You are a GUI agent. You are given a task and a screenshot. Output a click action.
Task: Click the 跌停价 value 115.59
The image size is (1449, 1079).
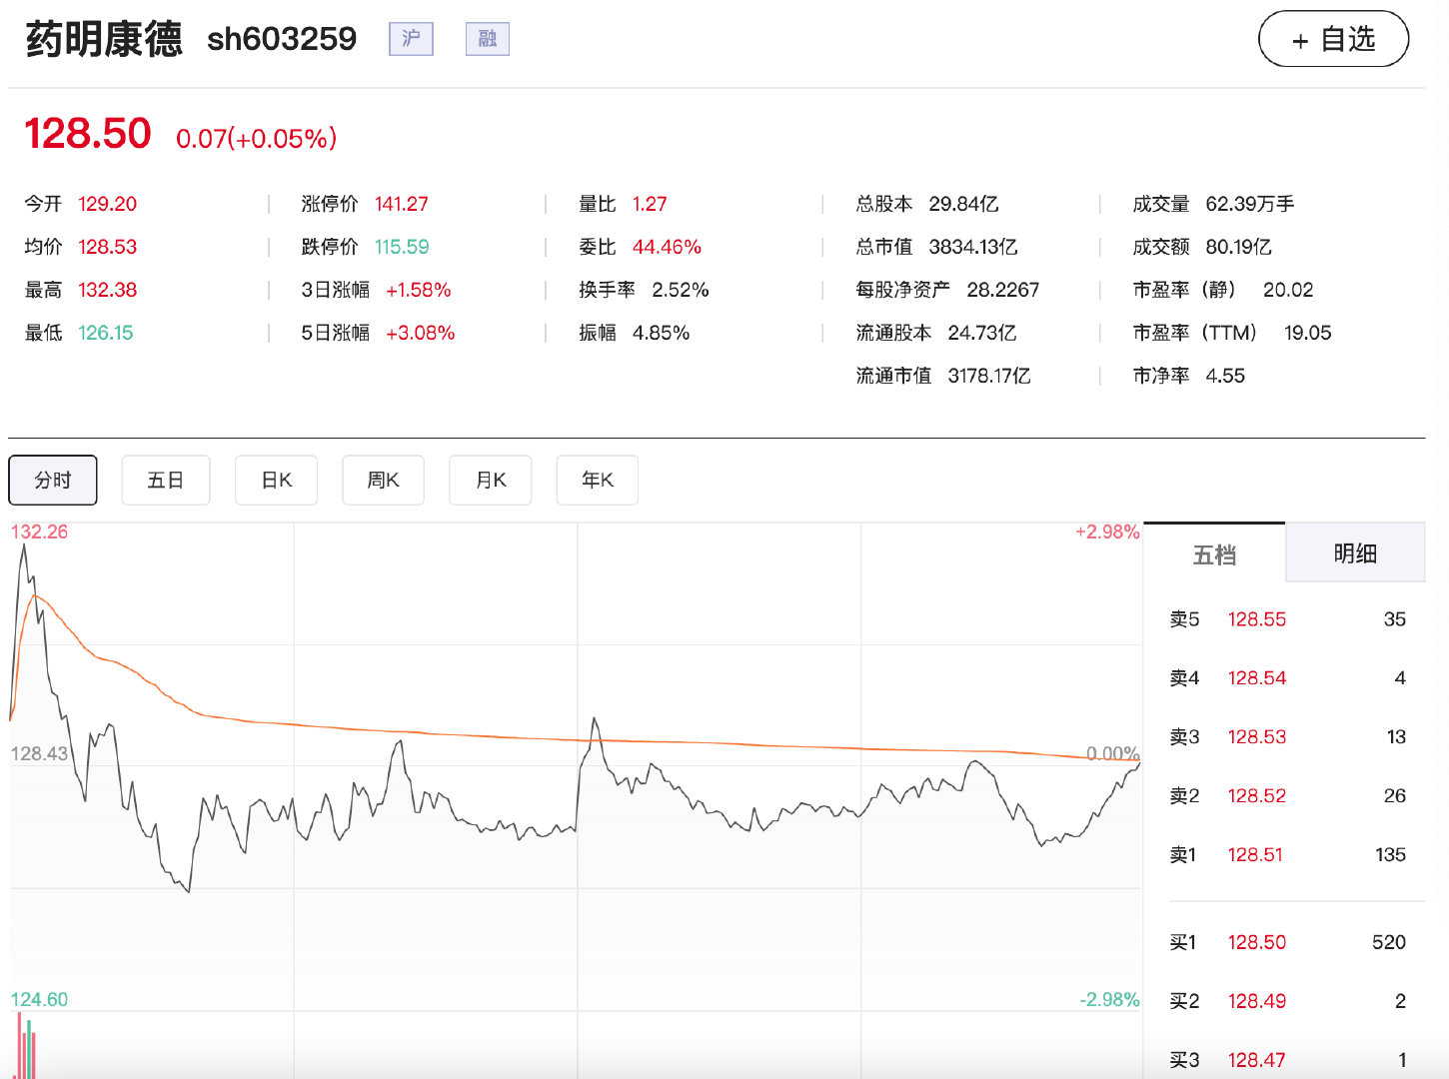402,247
